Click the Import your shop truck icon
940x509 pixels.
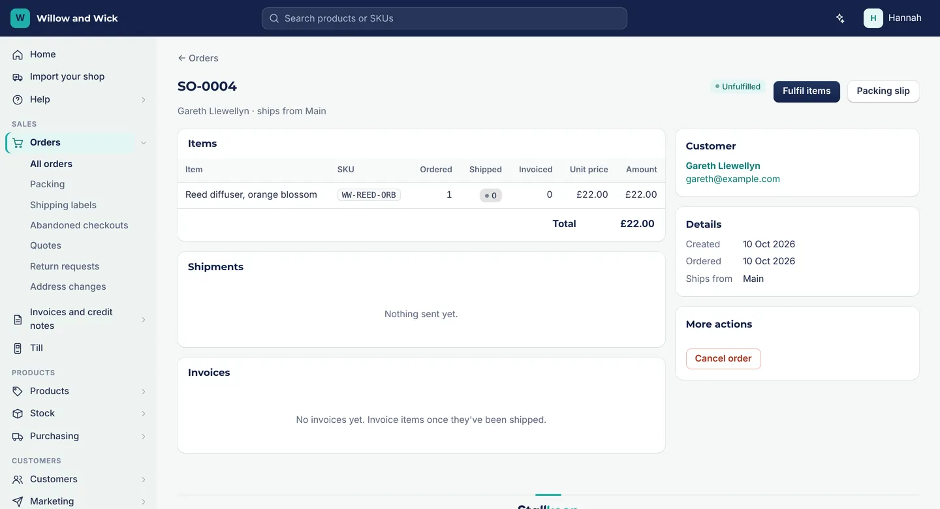point(18,77)
